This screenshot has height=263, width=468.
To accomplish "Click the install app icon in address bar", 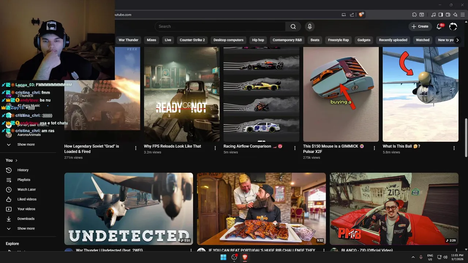I will (x=344, y=15).
